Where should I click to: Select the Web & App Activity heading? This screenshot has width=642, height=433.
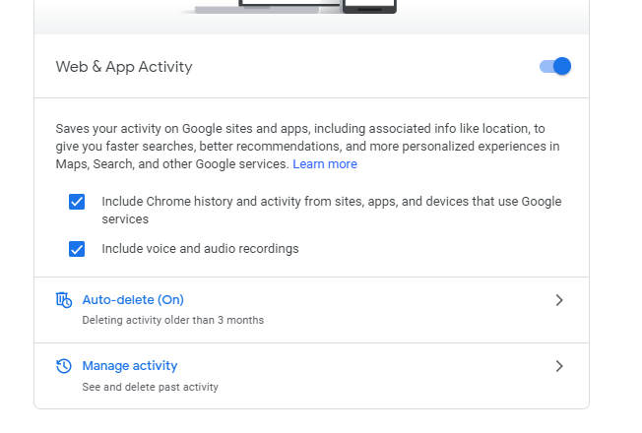tap(124, 67)
